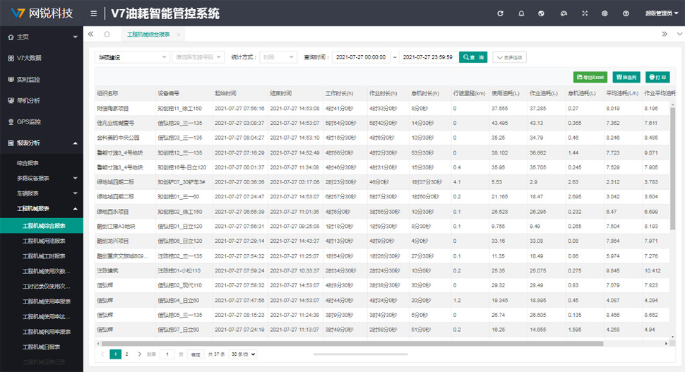Click the start time field 2021-07-27 00:00:00

point(361,57)
